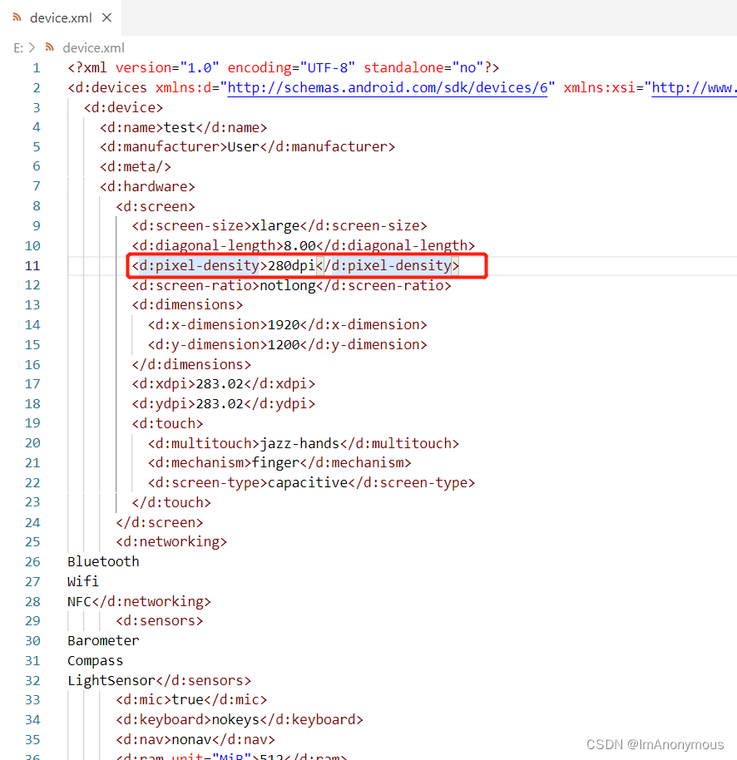This screenshot has width=737, height=760.
Task: Click line number 1 in the gutter
Action: 36,67
